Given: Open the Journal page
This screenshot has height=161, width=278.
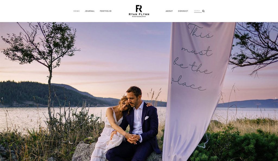Looking at the screenshot, I should coord(90,11).
